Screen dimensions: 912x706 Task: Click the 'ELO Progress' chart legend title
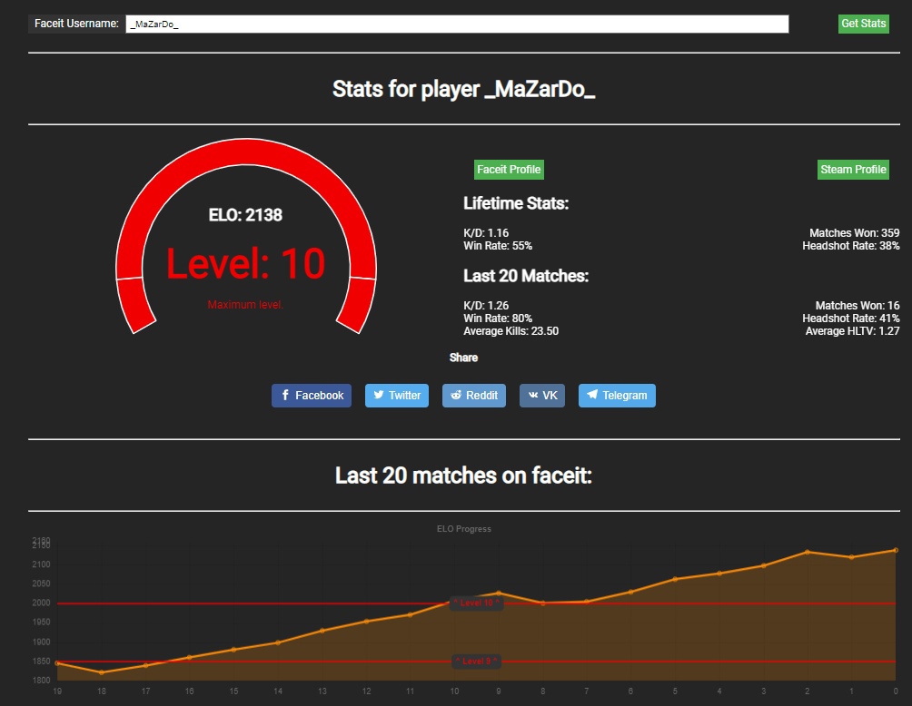pos(464,529)
